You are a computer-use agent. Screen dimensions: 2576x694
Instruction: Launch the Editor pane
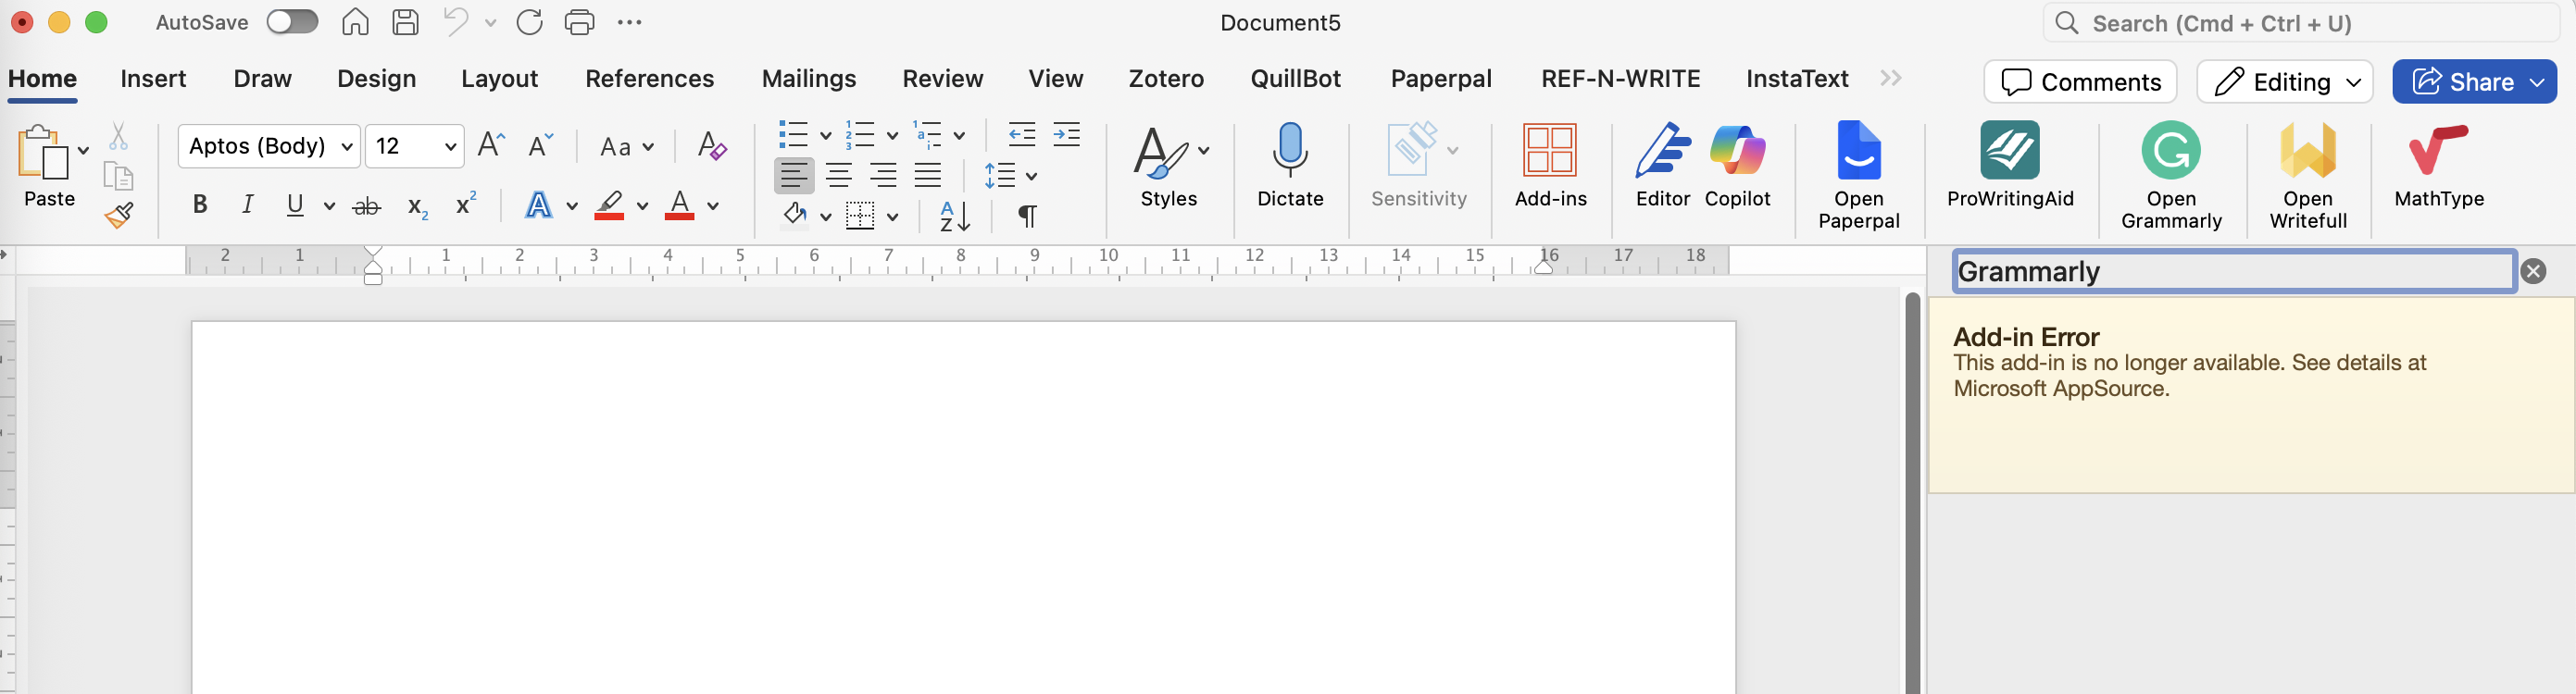click(x=1662, y=165)
